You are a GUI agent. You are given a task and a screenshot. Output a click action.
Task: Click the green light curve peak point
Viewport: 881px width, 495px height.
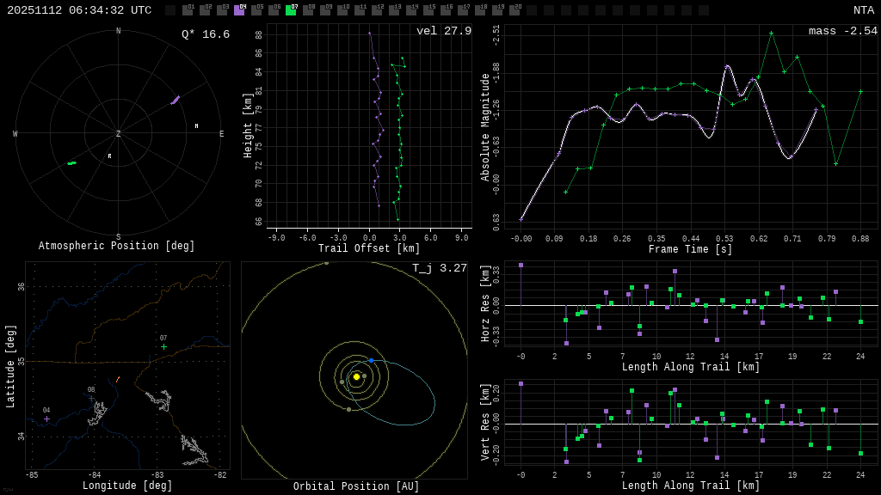coord(771,33)
